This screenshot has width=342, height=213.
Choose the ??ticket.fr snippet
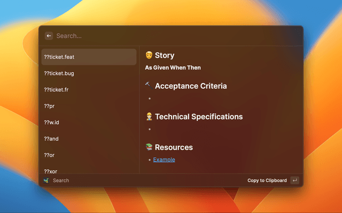[89, 89]
